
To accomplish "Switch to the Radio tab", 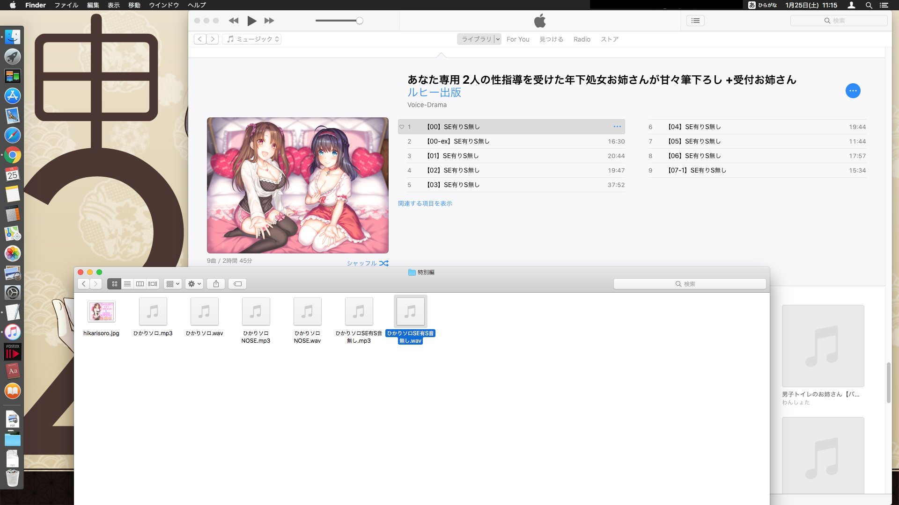I will pyautogui.click(x=582, y=39).
